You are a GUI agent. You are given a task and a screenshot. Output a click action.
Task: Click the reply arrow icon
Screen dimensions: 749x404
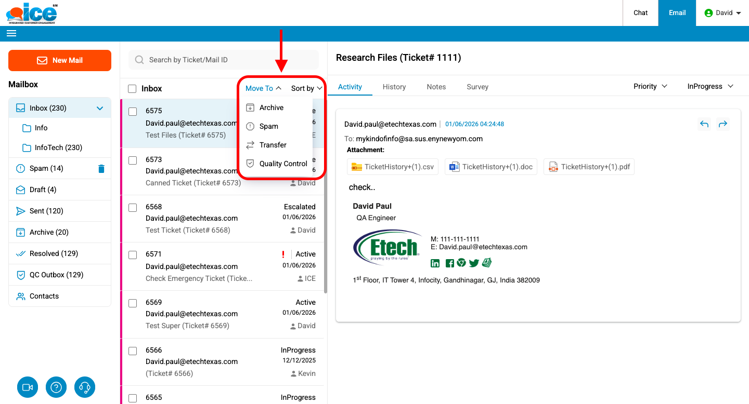(704, 124)
